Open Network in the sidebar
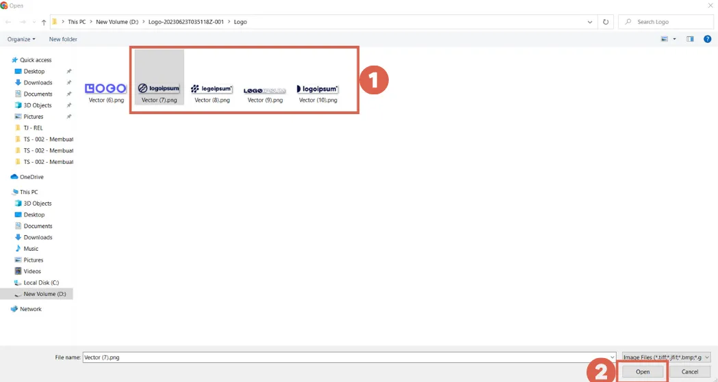Image resolution: width=718 pixels, height=382 pixels. (30, 309)
